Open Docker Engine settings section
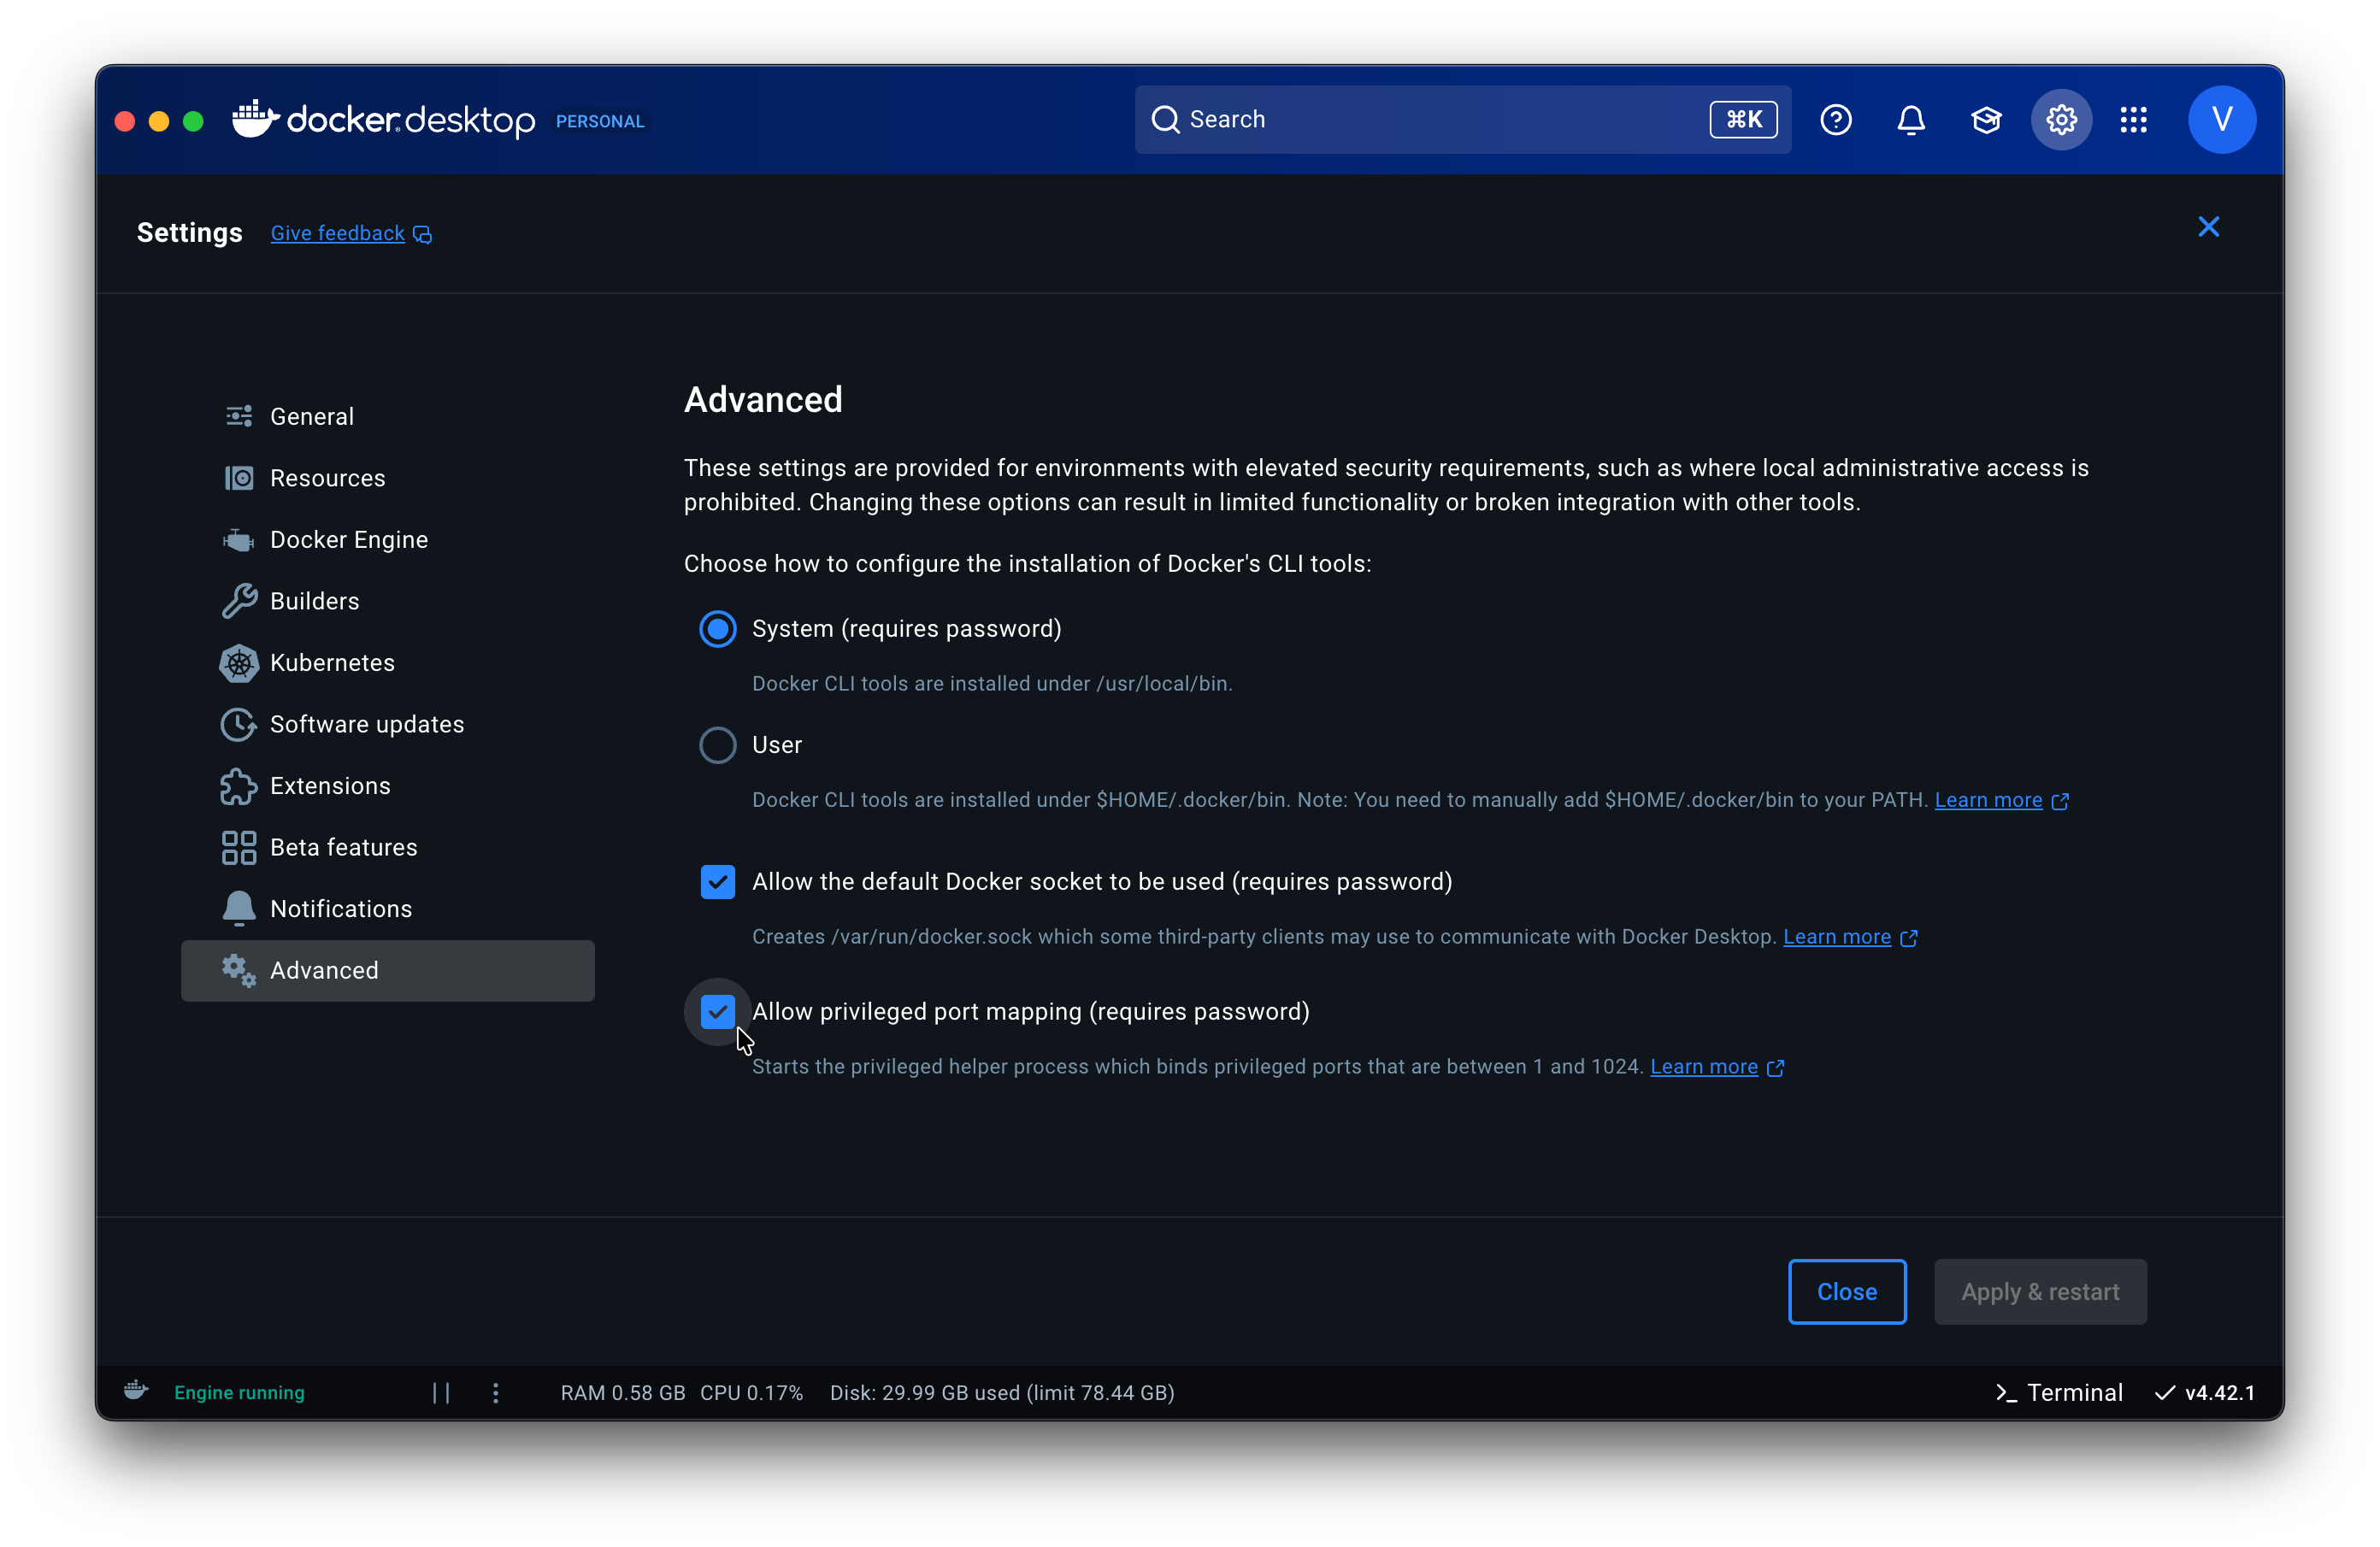The image size is (2380, 1547). [x=388, y=540]
